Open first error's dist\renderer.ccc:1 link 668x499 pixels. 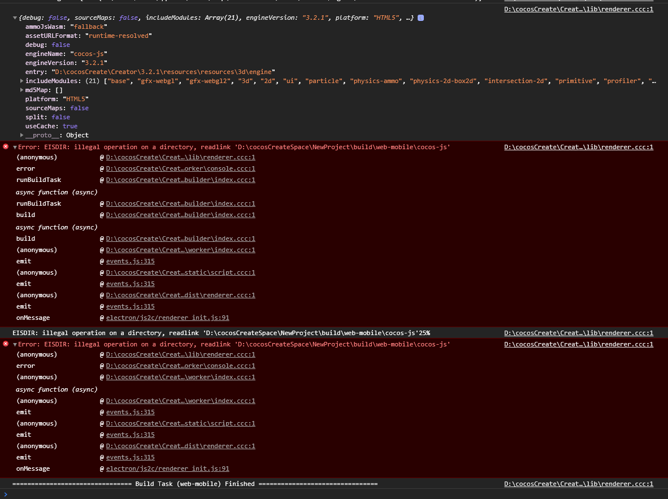coord(181,296)
